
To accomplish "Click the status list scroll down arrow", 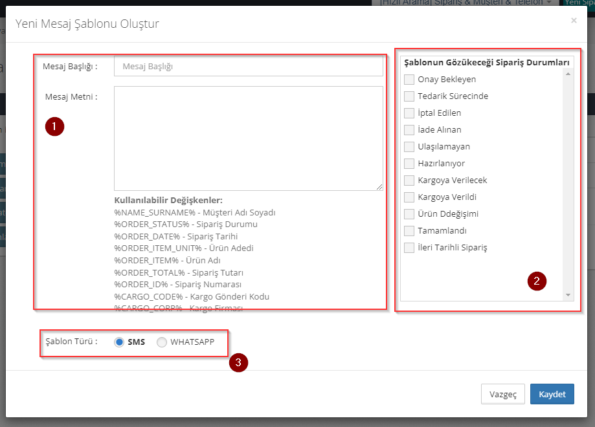I will pos(568,295).
